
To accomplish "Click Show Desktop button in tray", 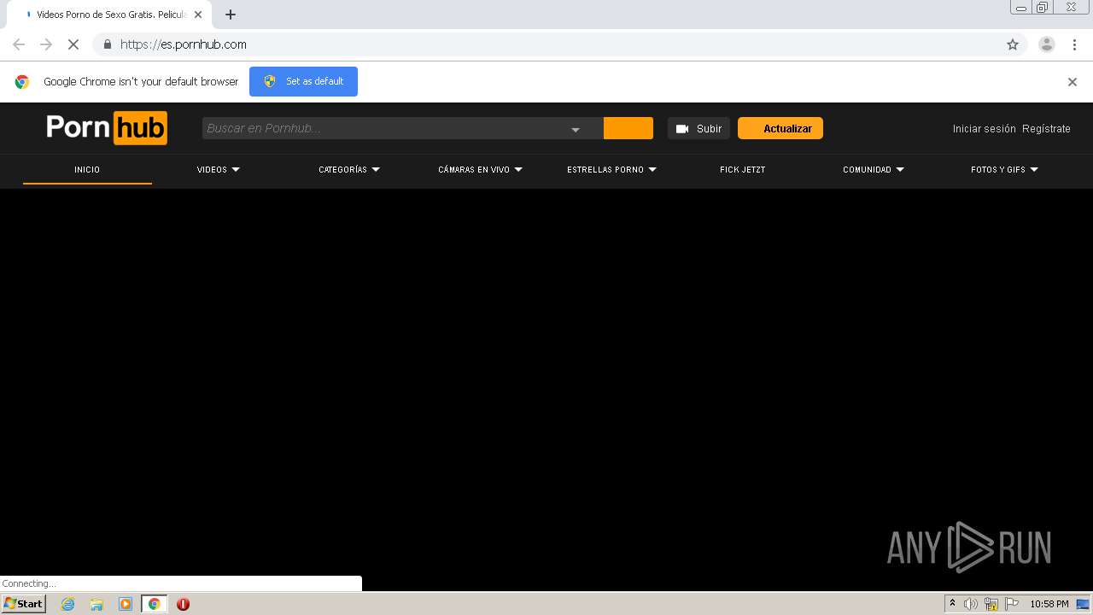I will tap(1083, 604).
